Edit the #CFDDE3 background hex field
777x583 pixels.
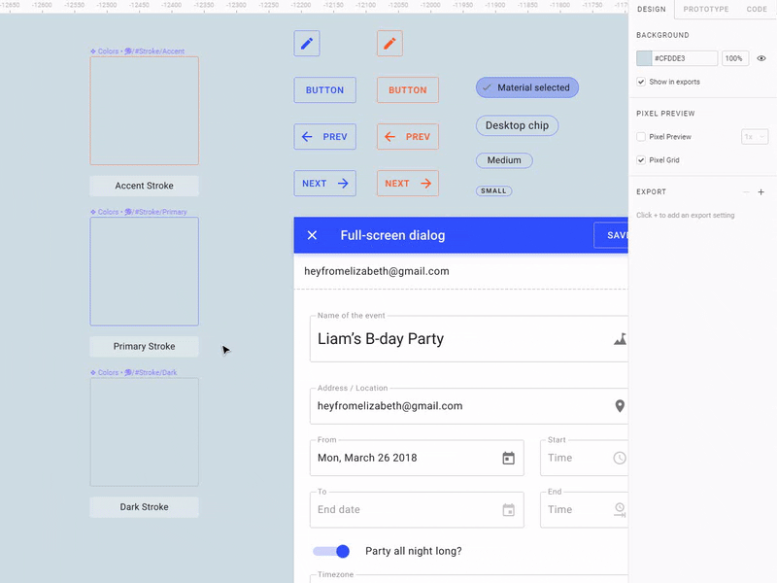(x=685, y=58)
